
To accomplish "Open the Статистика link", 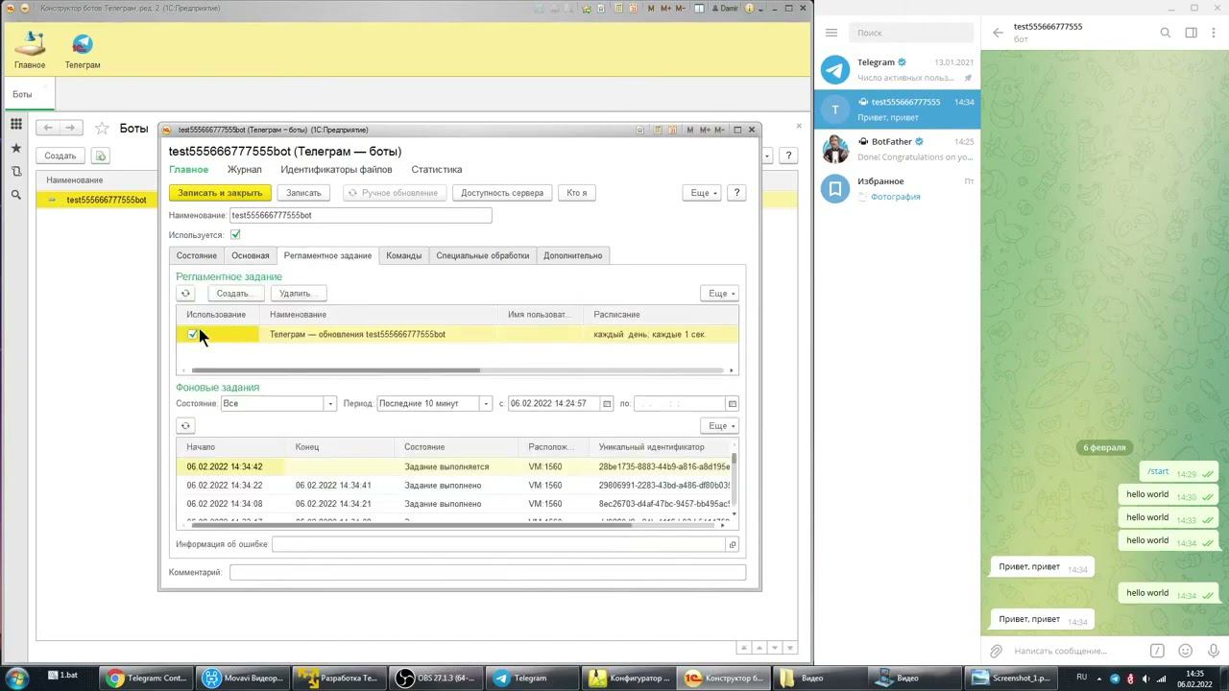I will [437, 170].
